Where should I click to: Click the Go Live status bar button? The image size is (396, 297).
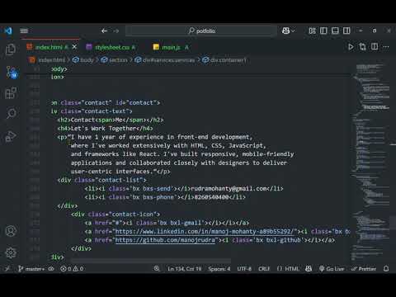[332, 269]
